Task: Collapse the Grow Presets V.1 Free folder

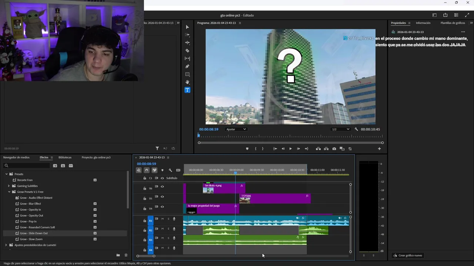Action: point(9,192)
